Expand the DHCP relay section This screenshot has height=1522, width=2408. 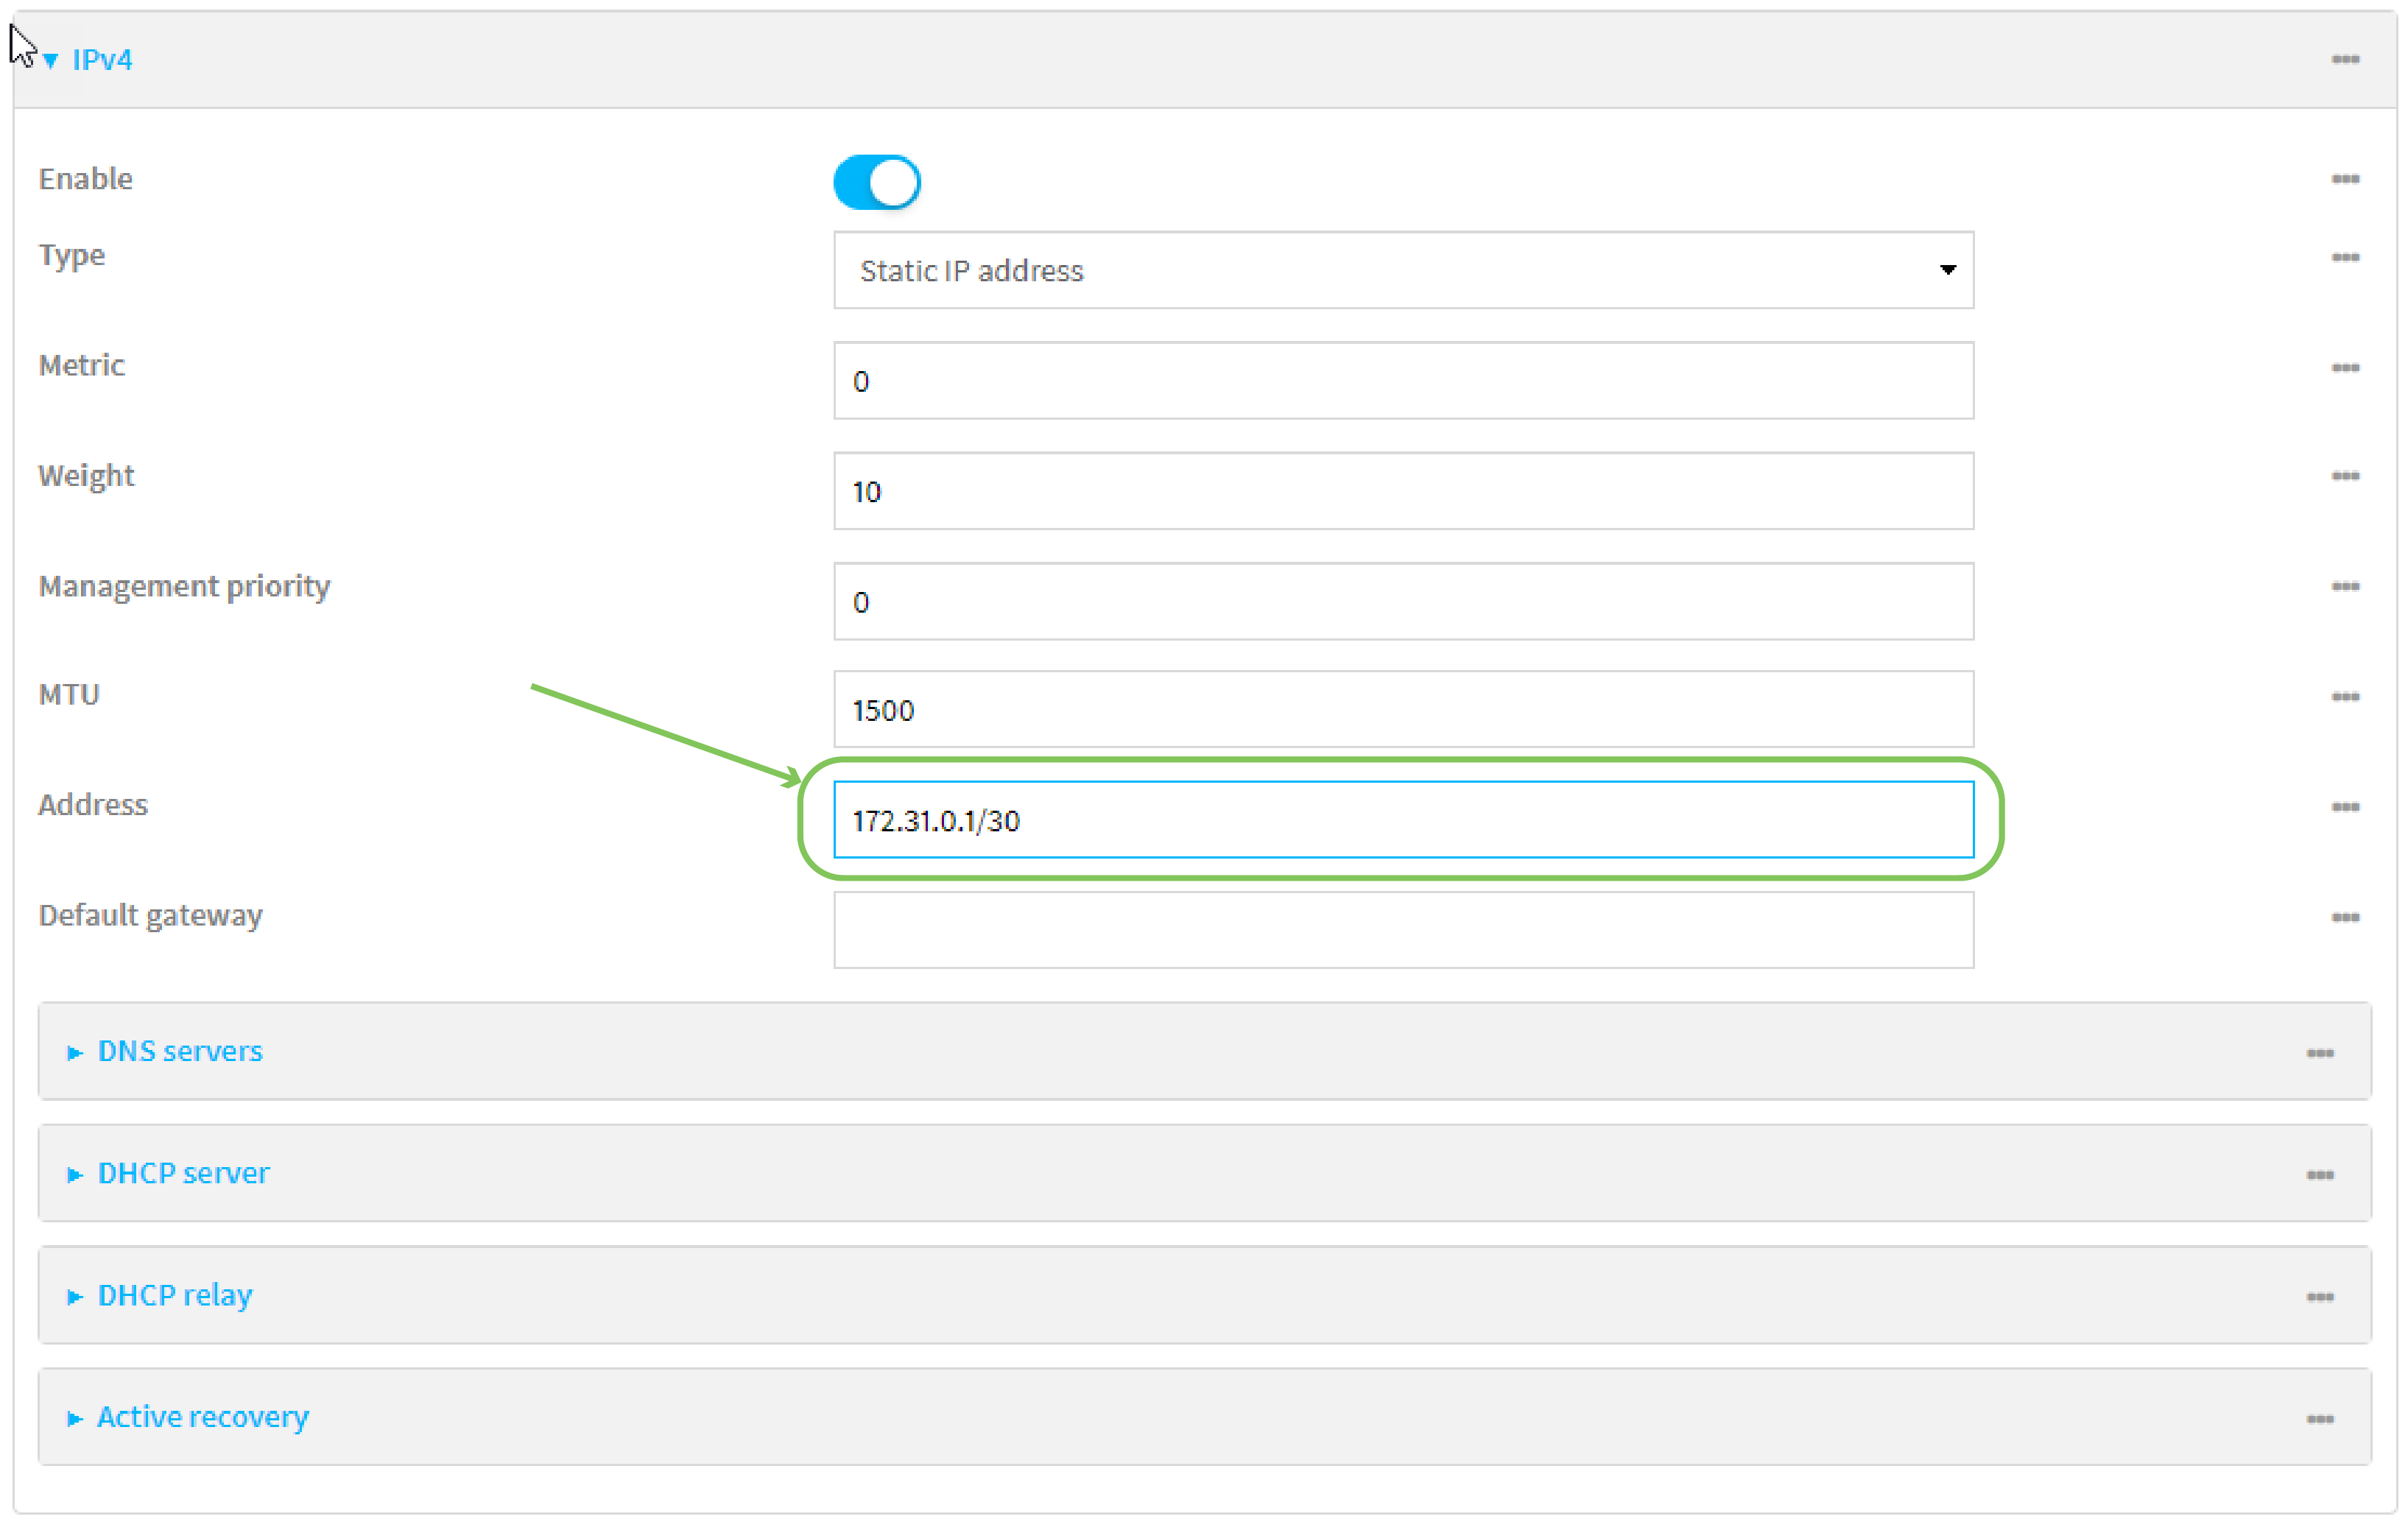click(x=174, y=1295)
